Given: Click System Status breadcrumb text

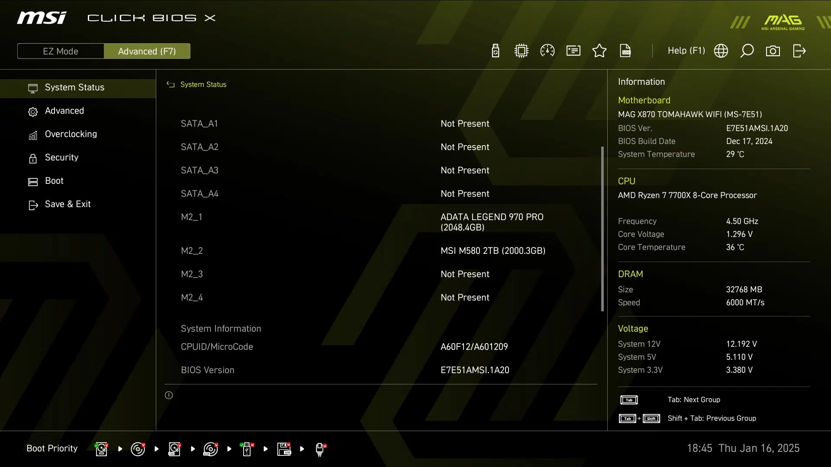Looking at the screenshot, I should pyautogui.click(x=203, y=84).
